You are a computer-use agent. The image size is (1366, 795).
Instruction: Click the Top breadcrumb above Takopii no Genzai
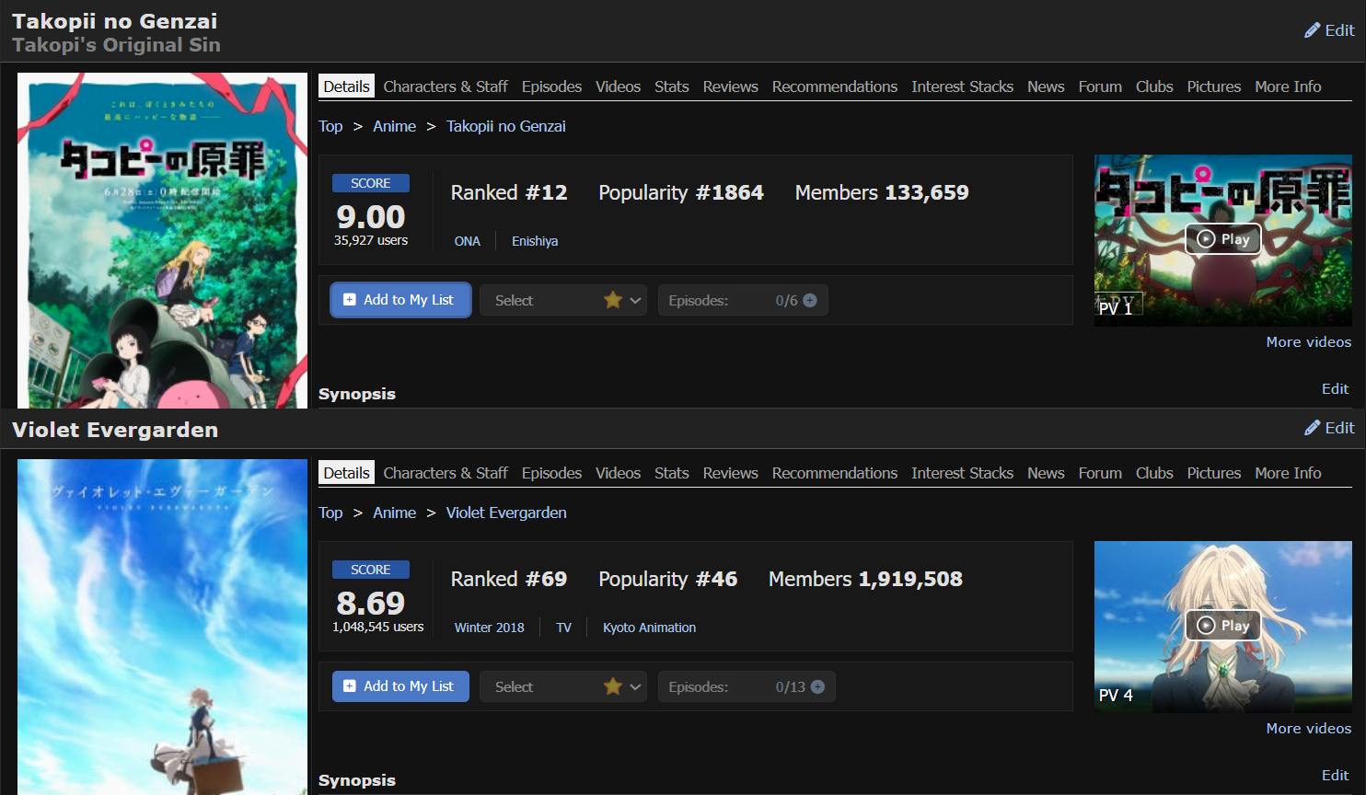(x=330, y=126)
